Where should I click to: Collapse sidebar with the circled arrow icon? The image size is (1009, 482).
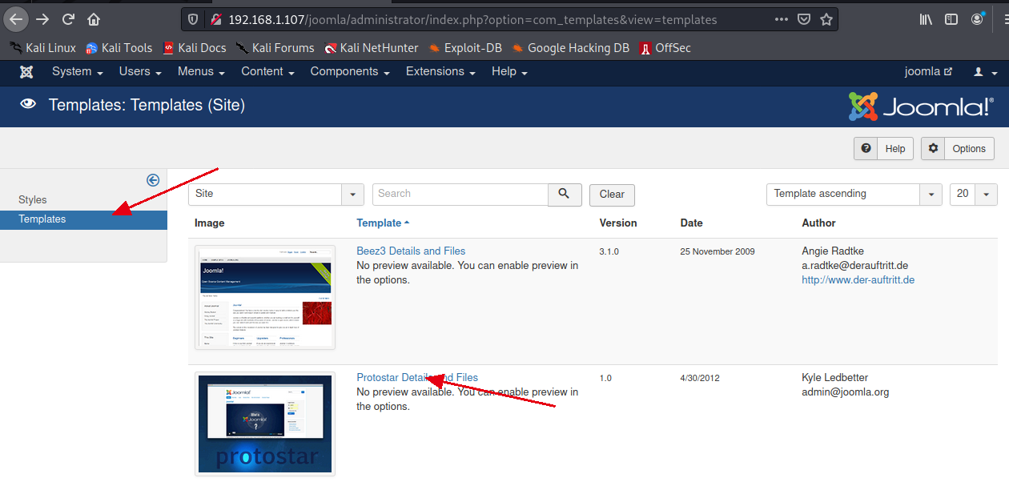click(x=153, y=180)
